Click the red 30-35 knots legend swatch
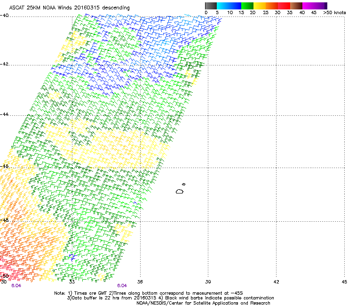 (284, 6)
